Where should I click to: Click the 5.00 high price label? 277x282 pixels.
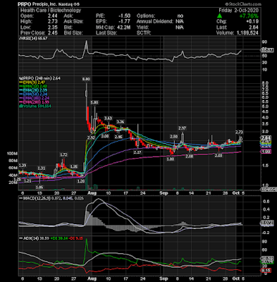[x=94, y=102]
